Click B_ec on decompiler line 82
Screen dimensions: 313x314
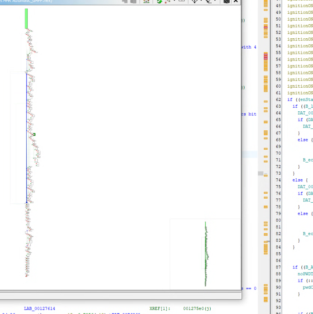click(x=308, y=234)
